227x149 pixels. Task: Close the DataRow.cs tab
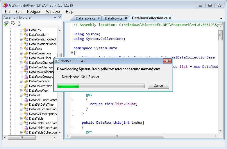[126, 18]
